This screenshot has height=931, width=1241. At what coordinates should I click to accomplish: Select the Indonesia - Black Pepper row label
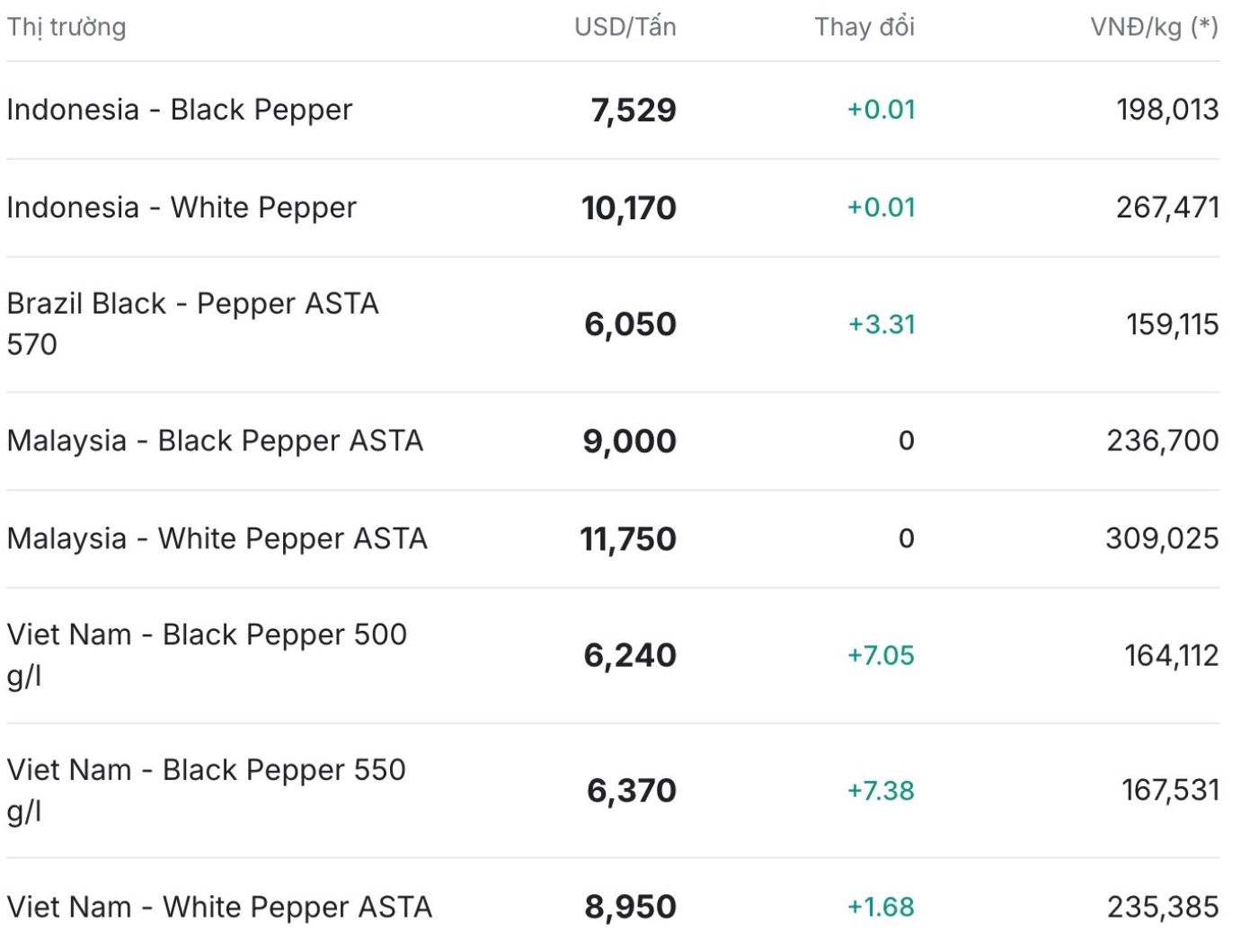coord(180,110)
